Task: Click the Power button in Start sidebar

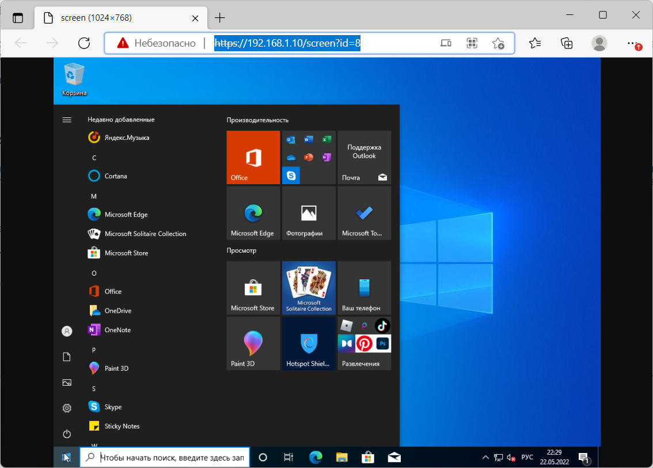Action: coord(67,434)
